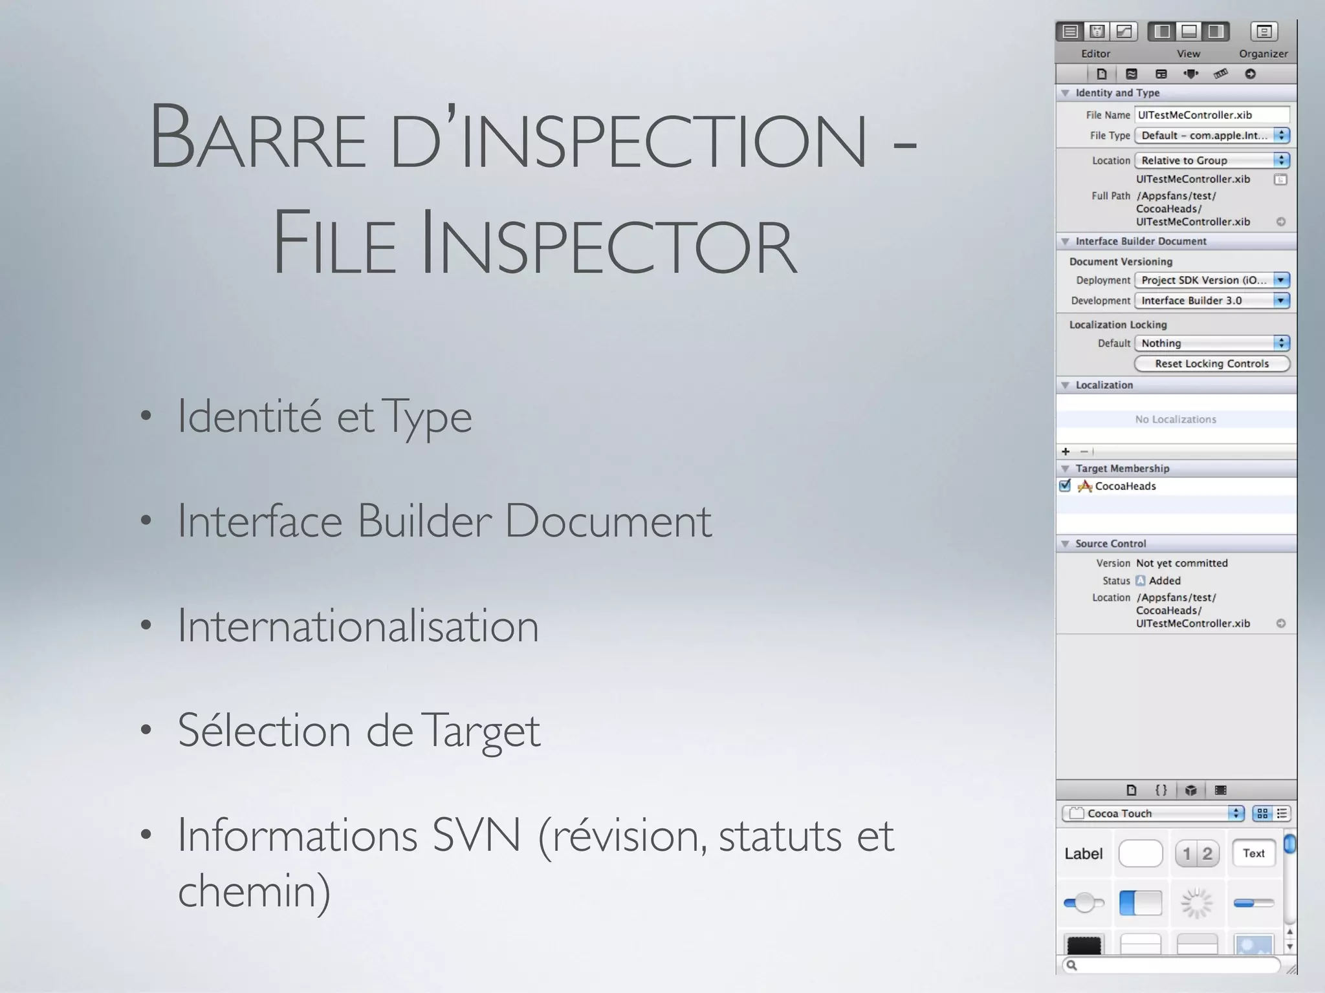Click the library search field

[1171, 965]
